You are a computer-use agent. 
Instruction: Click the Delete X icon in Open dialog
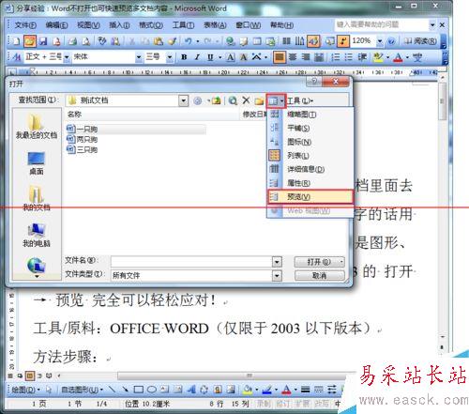[246, 100]
